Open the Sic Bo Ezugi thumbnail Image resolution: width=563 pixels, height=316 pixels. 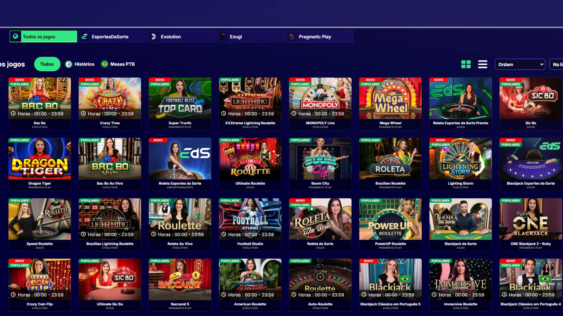tap(531, 98)
